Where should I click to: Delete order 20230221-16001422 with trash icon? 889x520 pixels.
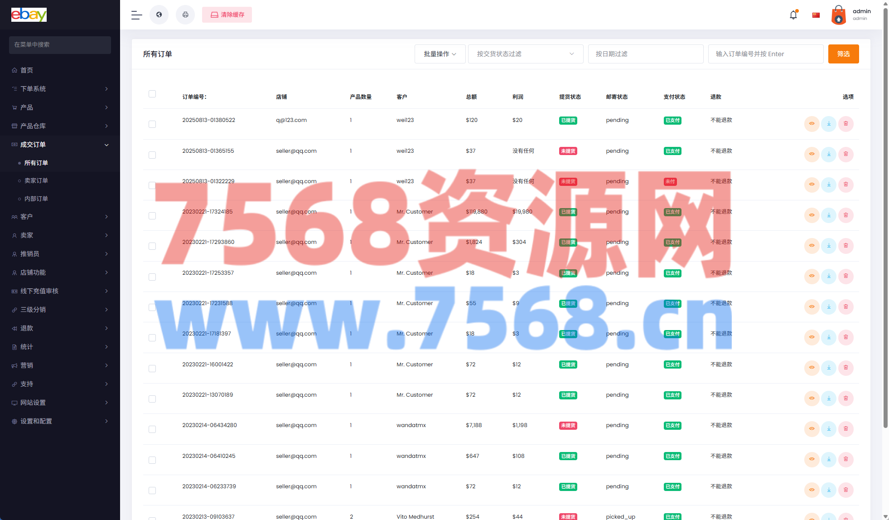[x=846, y=368]
